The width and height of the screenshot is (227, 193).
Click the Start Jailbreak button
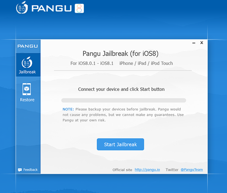tap(120, 144)
